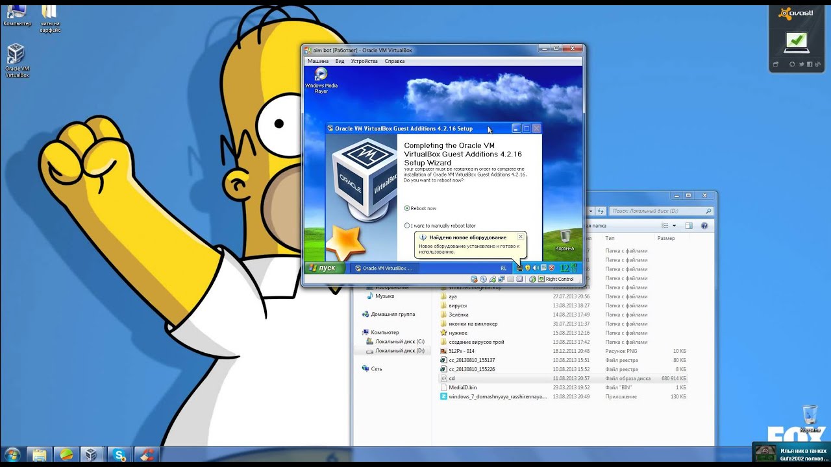
Task: Select Домашняя группа in Explorer sidebar
Action: (x=388, y=314)
